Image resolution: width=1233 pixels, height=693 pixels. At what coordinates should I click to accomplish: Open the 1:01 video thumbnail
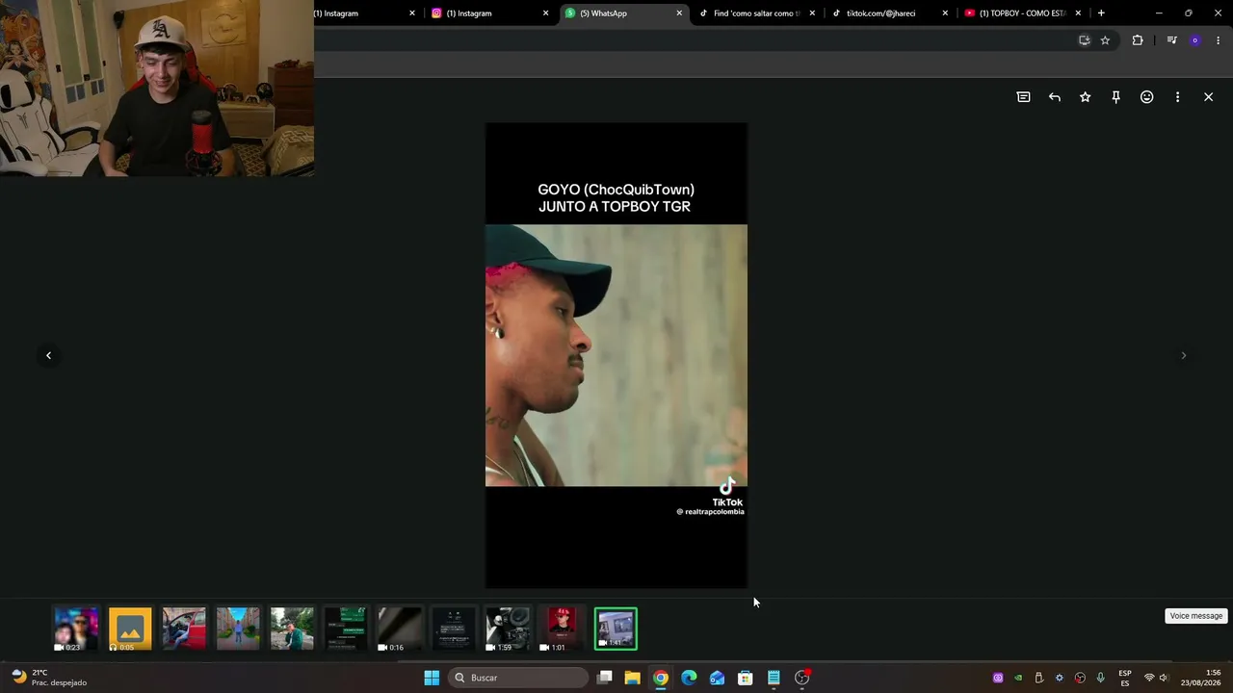[x=562, y=629]
